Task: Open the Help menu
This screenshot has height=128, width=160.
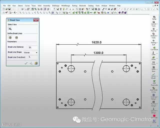Action: coord(119,6)
